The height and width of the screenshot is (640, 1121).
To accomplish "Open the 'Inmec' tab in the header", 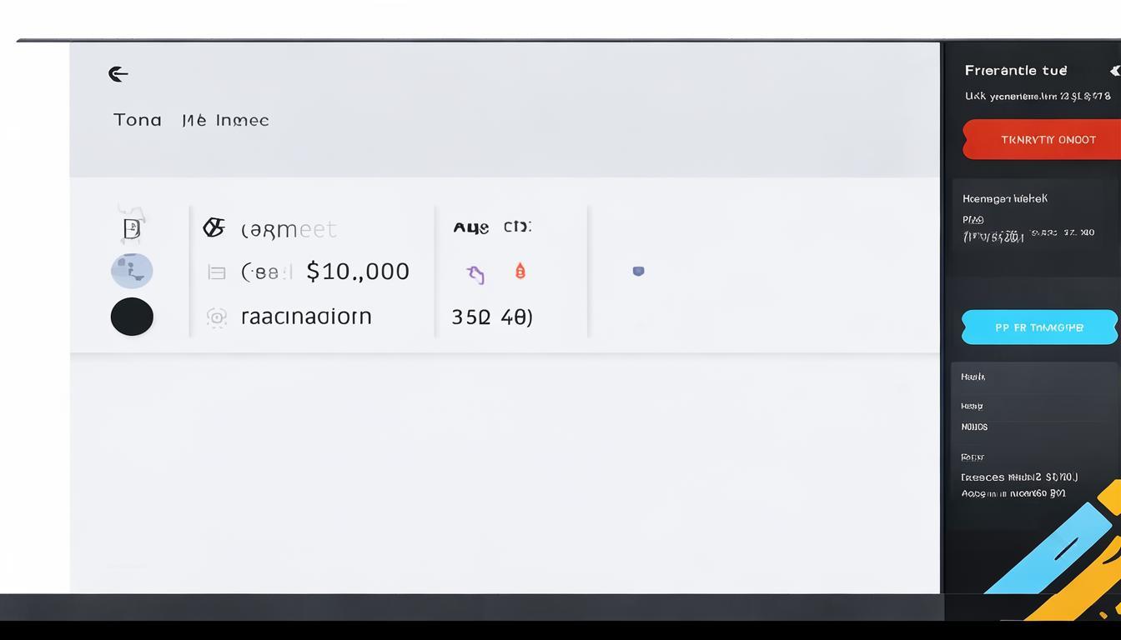I will tap(242, 120).
